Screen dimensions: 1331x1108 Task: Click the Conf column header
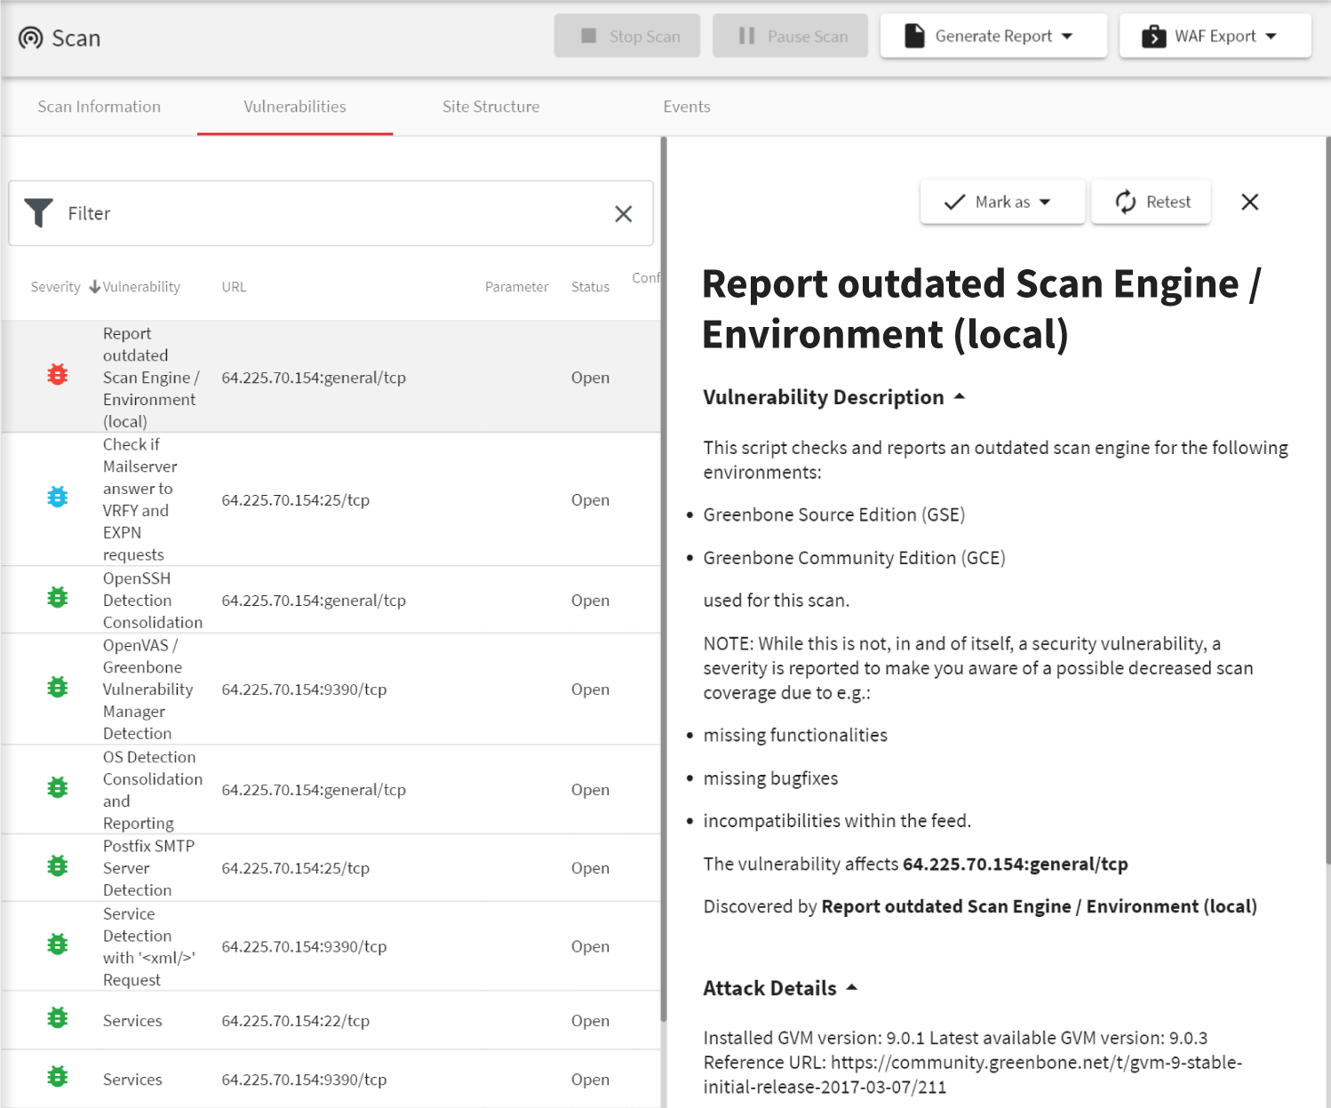click(x=646, y=278)
